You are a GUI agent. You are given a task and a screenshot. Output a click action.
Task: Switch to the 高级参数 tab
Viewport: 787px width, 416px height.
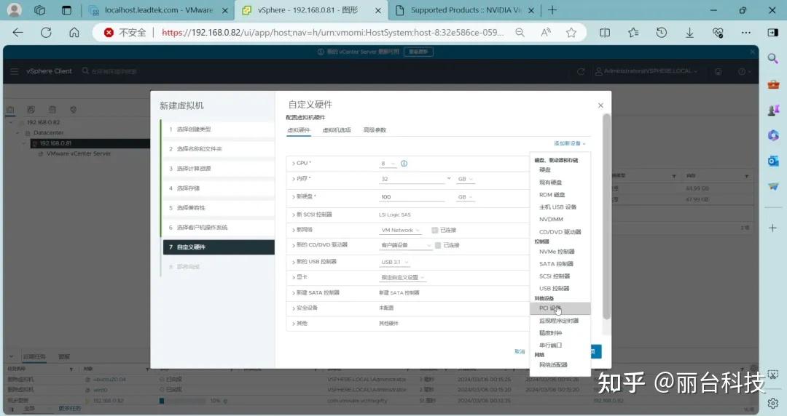point(375,130)
